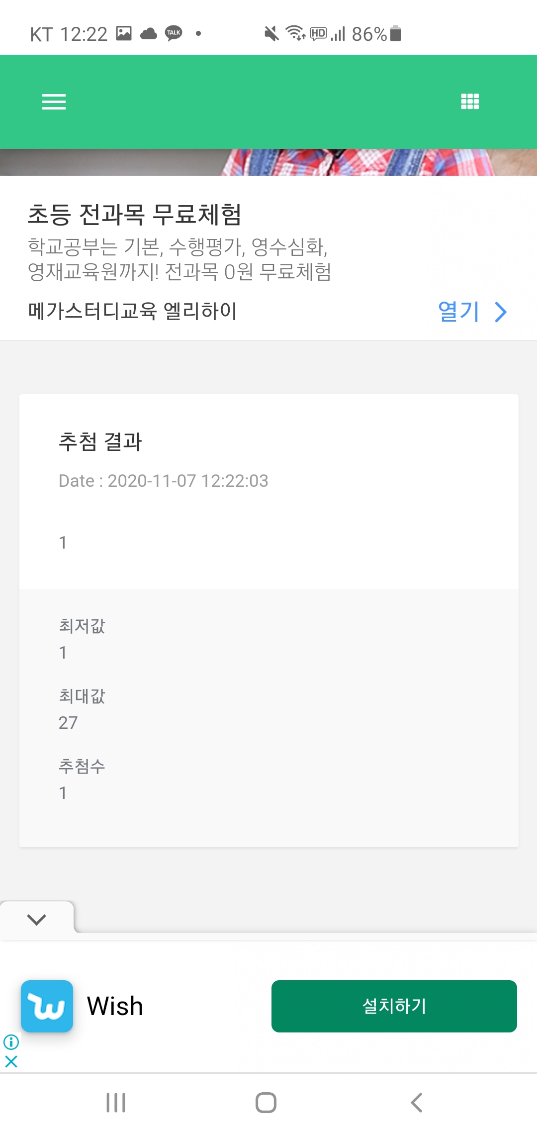Open the apps grid icon
The height and width of the screenshot is (1135, 537).
pos(470,102)
